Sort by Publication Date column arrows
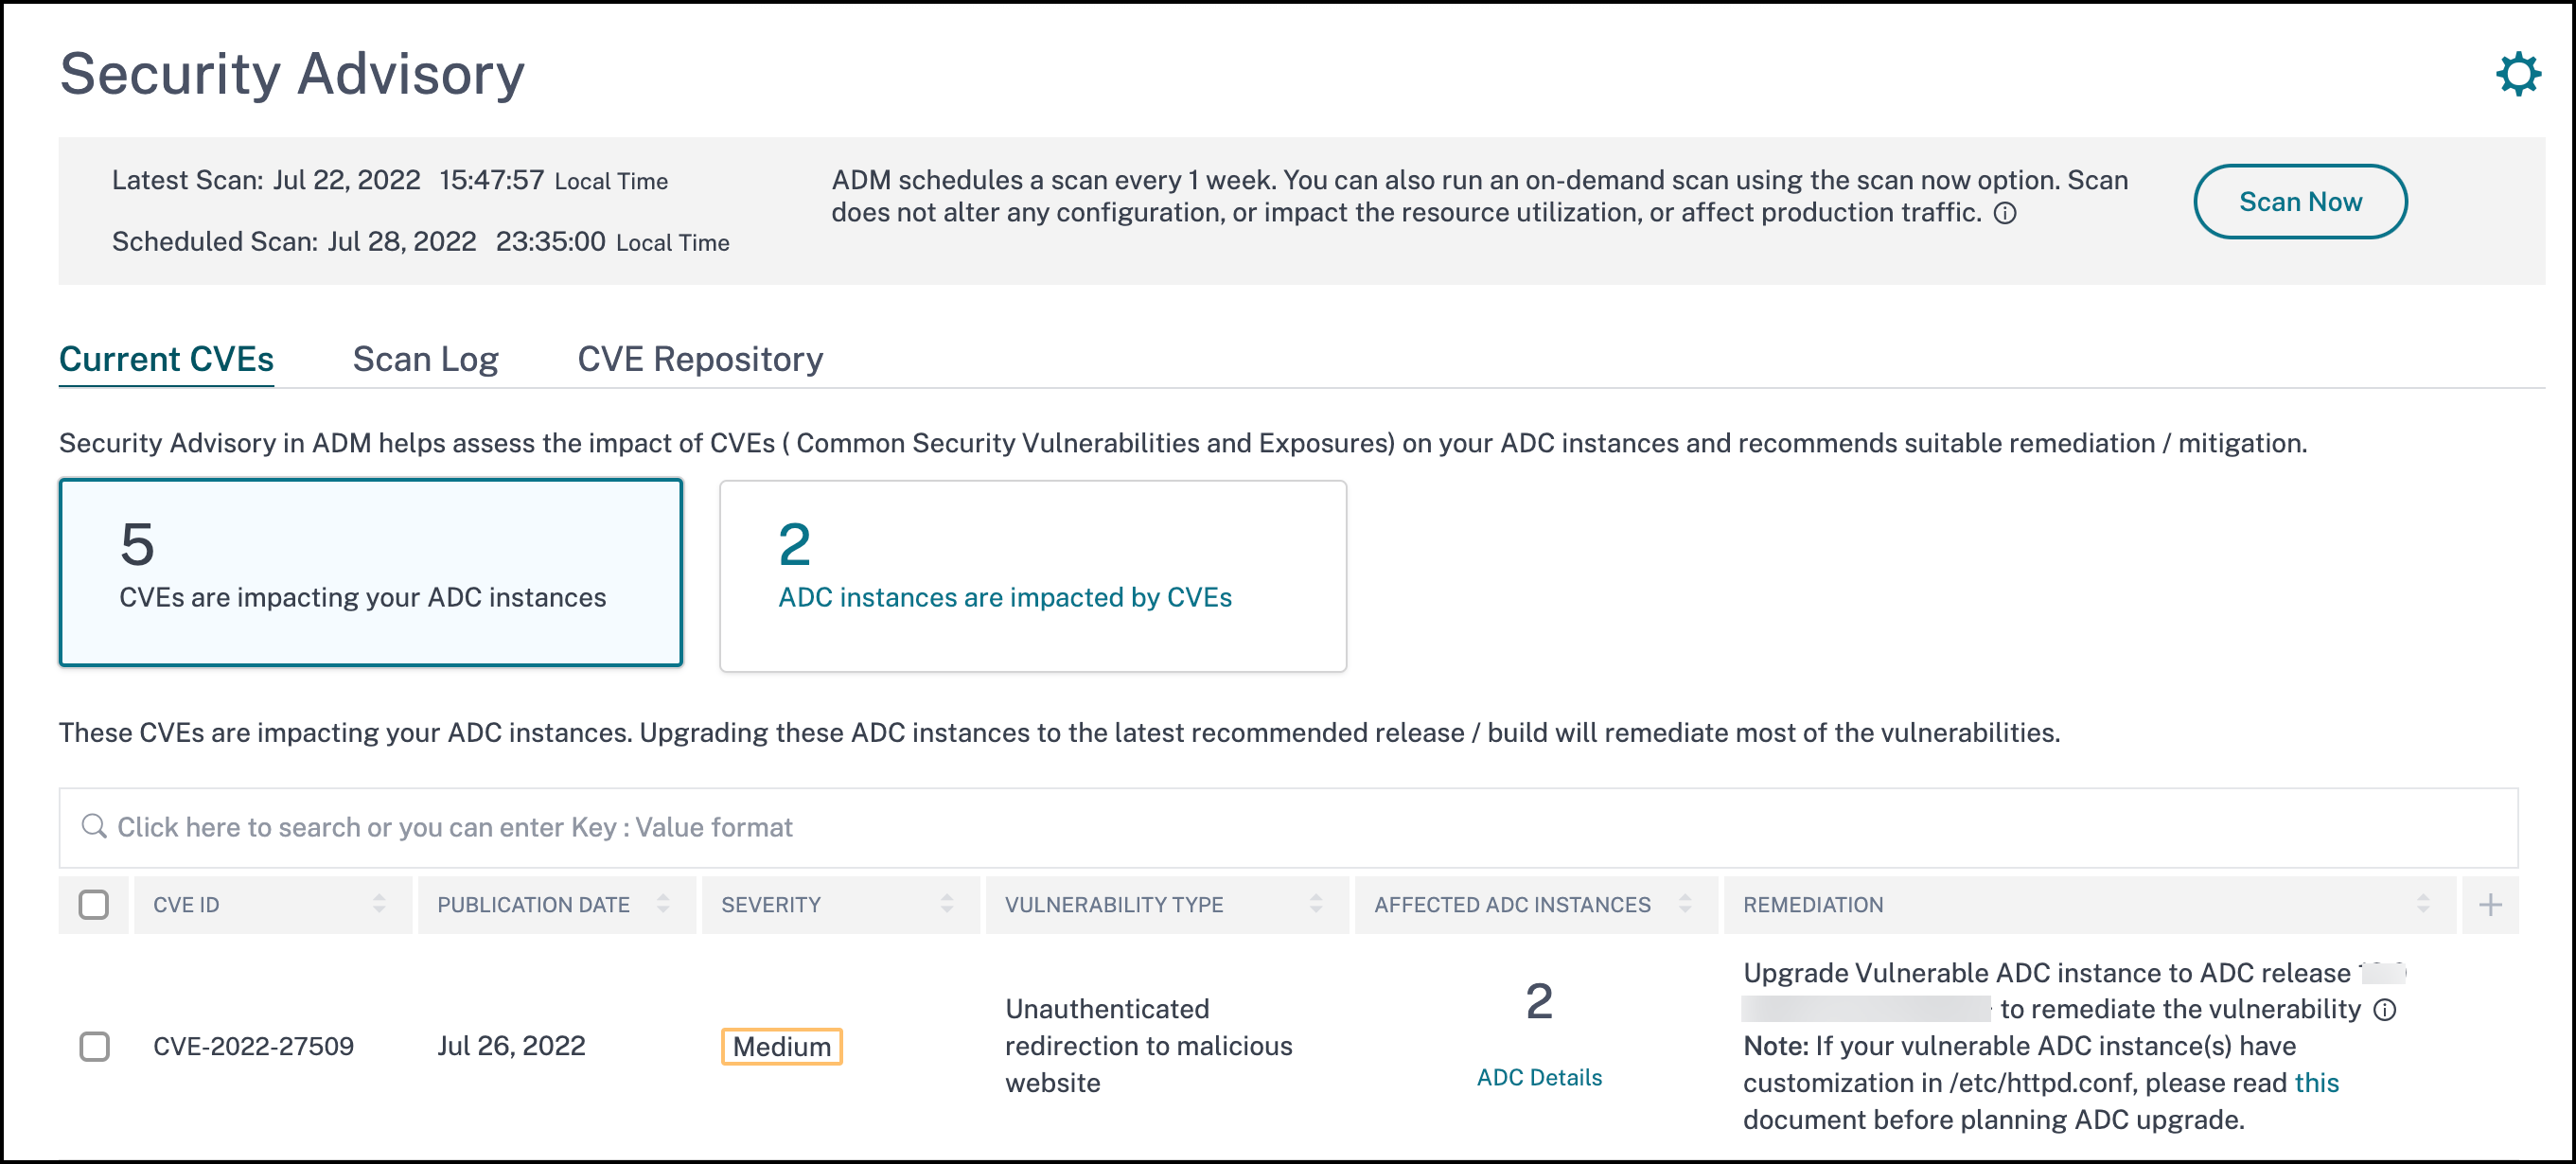The width and height of the screenshot is (2576, 1164). point(663,904)
